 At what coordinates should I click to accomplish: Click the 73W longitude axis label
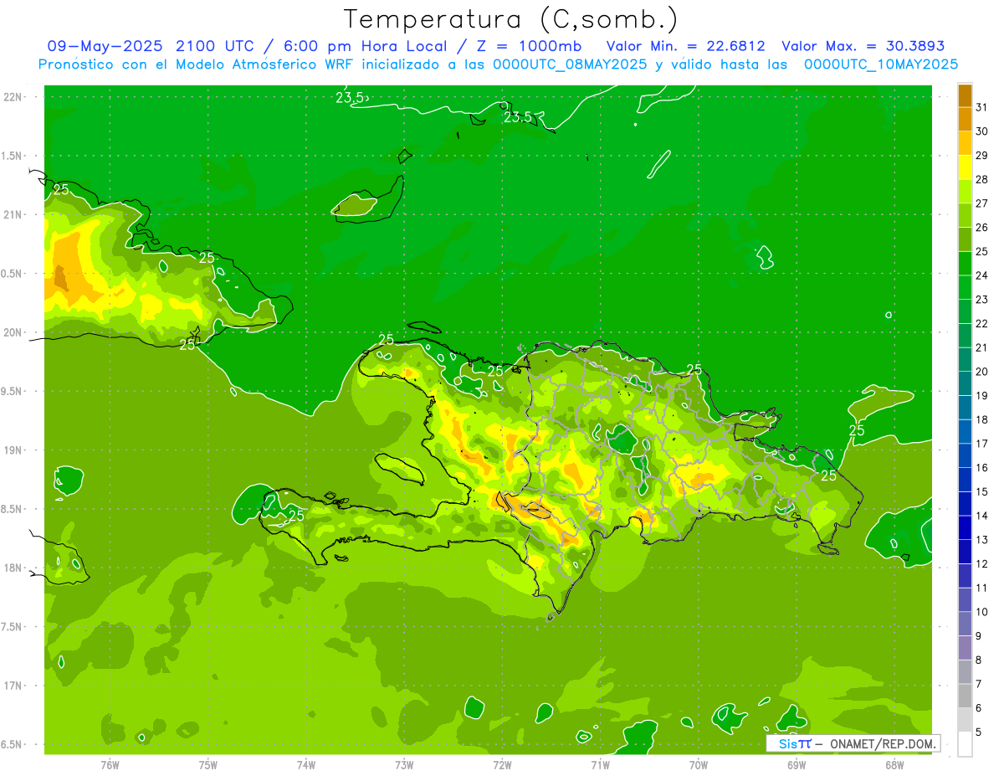(404, 764)
